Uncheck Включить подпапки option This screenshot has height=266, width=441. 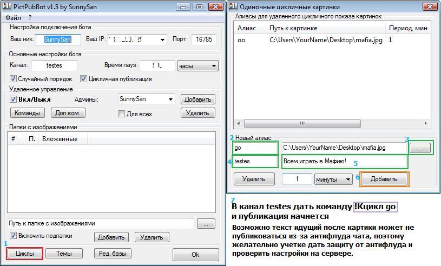pos(14,236)
